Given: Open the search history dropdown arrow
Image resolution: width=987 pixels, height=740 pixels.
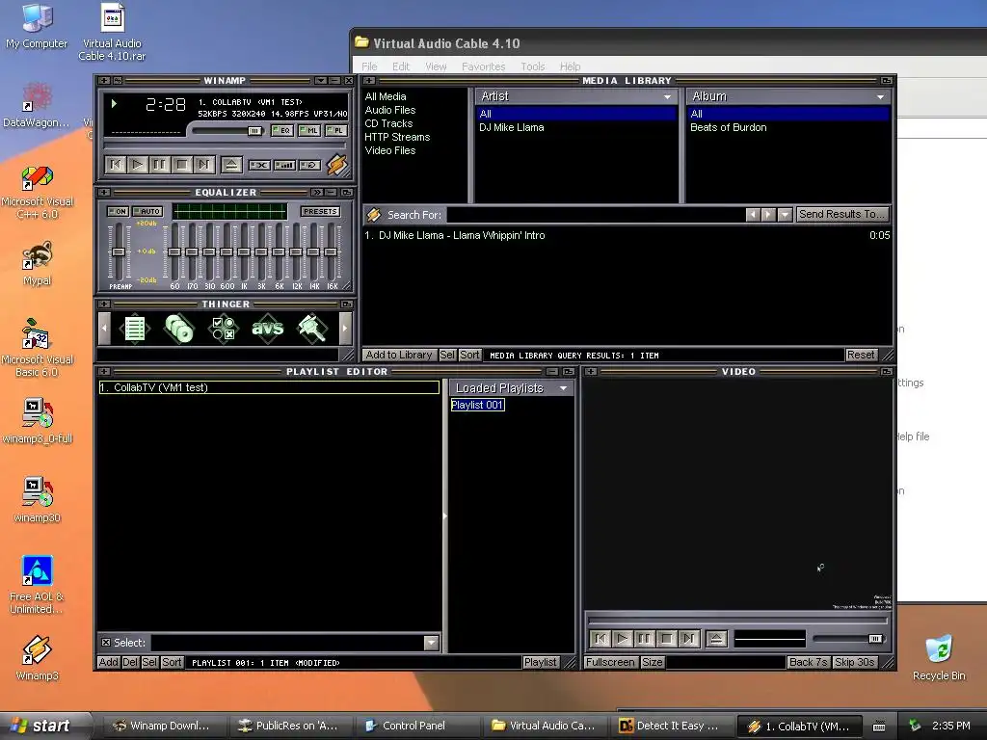Looking at the screenshot, I should click(x=785, y=215).
